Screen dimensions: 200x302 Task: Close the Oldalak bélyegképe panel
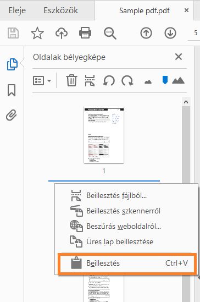pyautogui.click(x=179, y=57)
